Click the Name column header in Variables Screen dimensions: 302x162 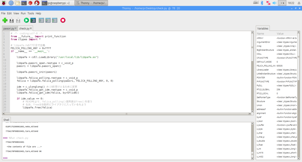coord(260,34)
